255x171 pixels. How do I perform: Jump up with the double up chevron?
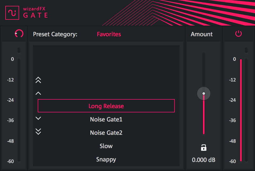point(38,80)
